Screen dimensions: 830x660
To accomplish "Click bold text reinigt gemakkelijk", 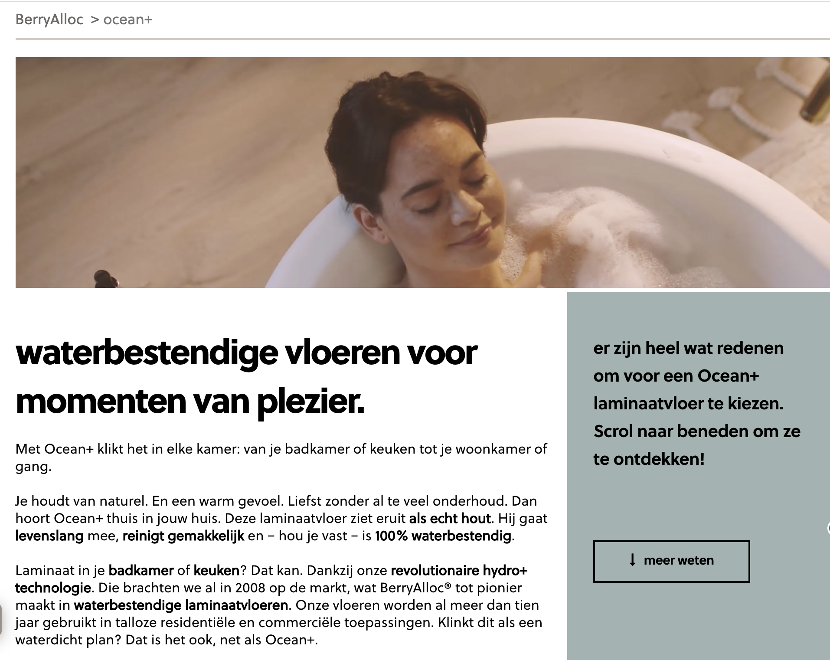I will point(183,536).
